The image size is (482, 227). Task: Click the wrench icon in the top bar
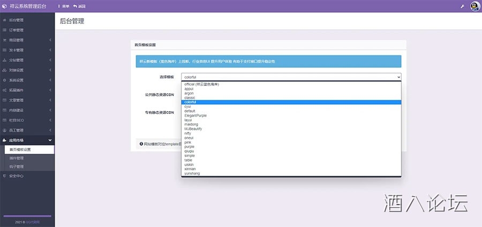point(462,6)
